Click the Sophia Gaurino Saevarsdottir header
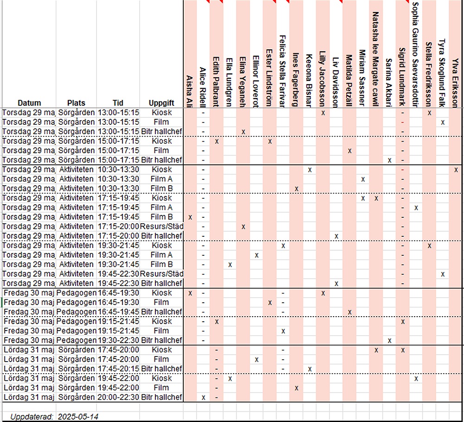Viewport: 464px width, 422px height. [x=416, y=55]
